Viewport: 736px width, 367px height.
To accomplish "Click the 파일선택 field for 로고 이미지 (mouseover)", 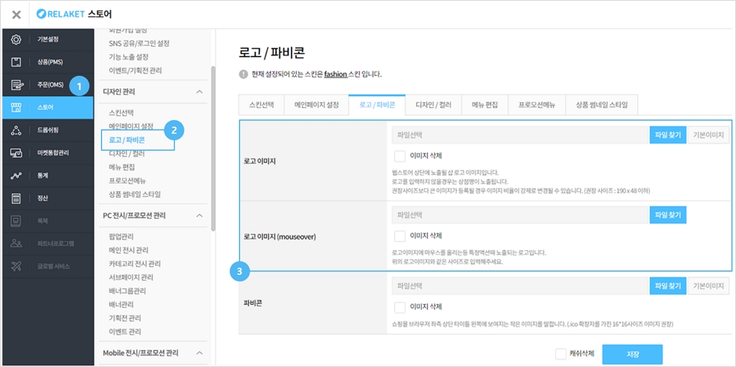I will tap(519, 215).
